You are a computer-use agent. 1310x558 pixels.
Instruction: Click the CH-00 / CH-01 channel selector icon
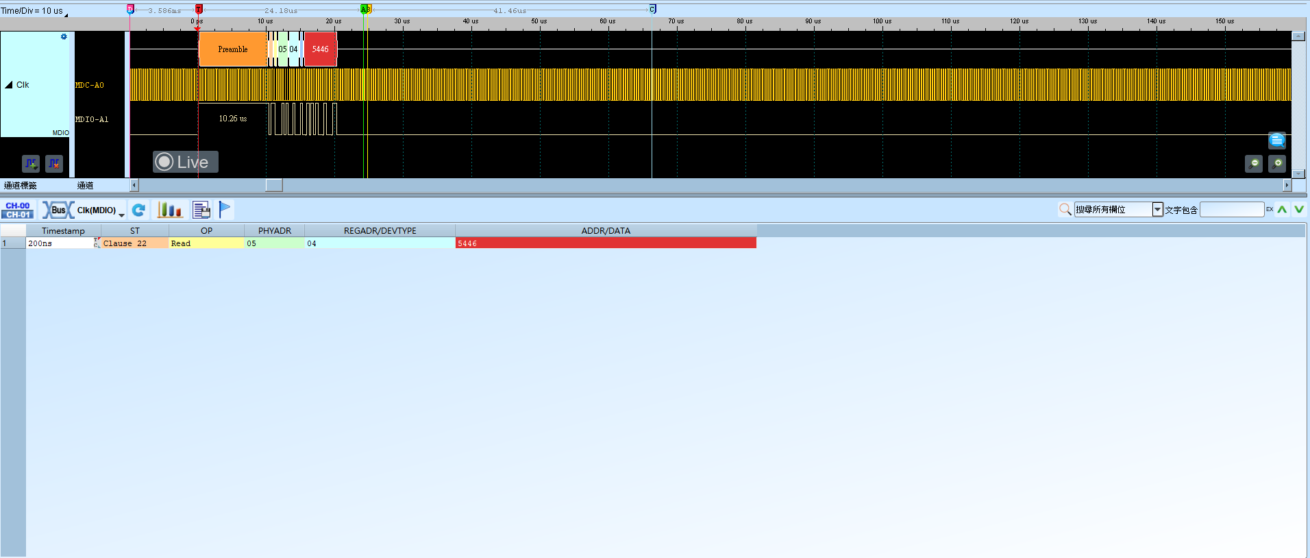point(18,210)
